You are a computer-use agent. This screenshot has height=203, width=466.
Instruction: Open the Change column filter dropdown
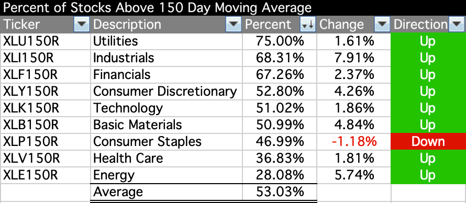point(382,25)
